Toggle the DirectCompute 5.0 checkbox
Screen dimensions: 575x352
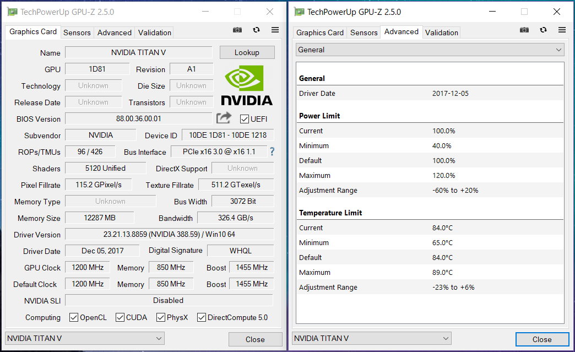click(x=202, y=317)
